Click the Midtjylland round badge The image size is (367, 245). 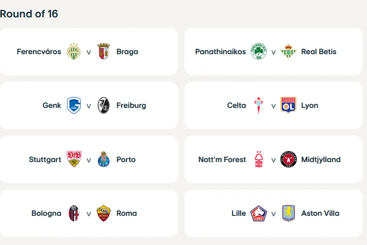click(x=288, y=159)
